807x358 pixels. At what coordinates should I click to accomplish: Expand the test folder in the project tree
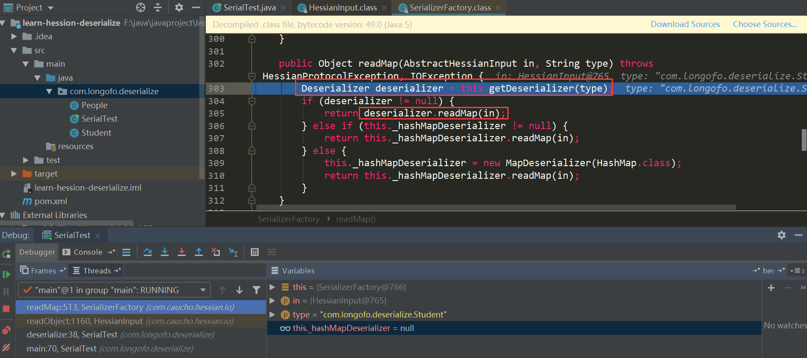point(26,160)
